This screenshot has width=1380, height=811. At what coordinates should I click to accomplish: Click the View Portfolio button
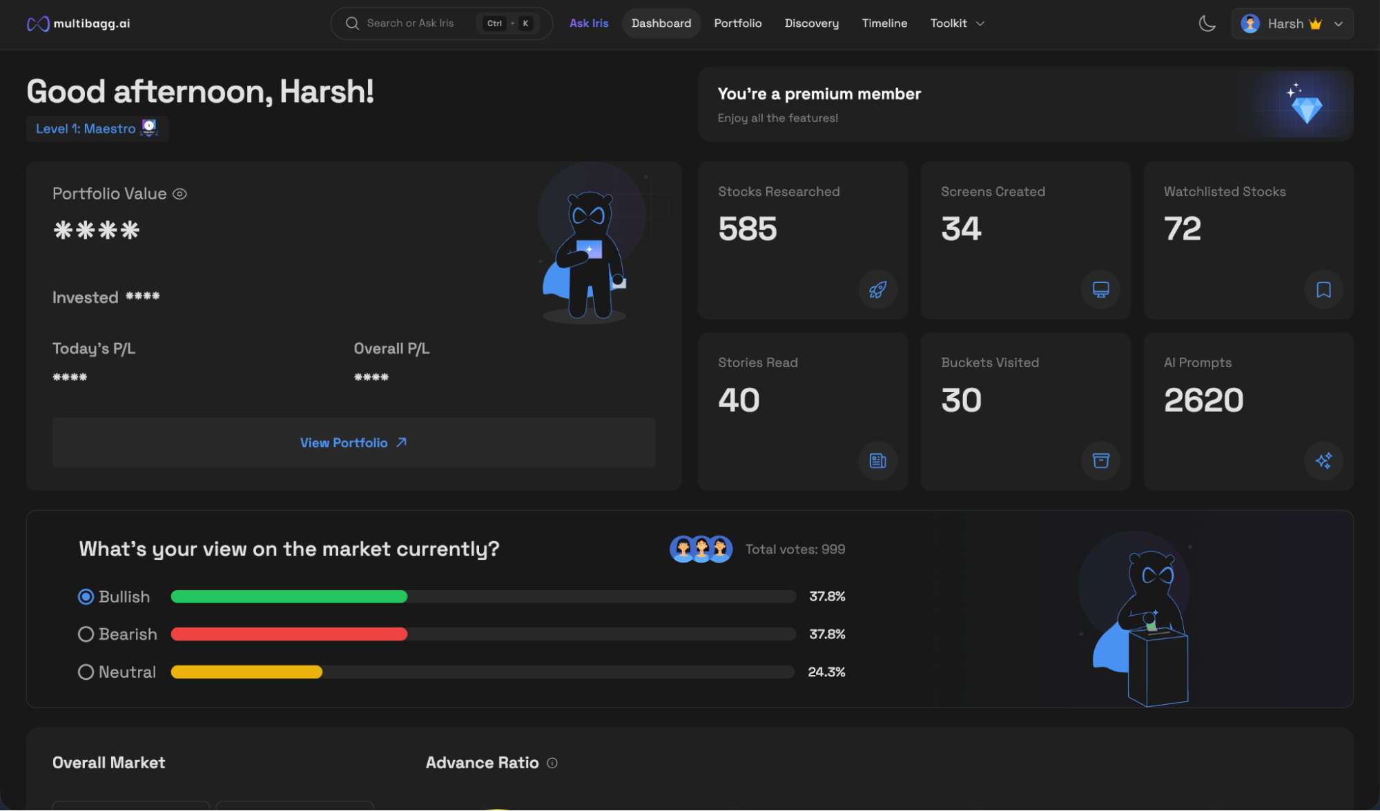click(353, 443)
